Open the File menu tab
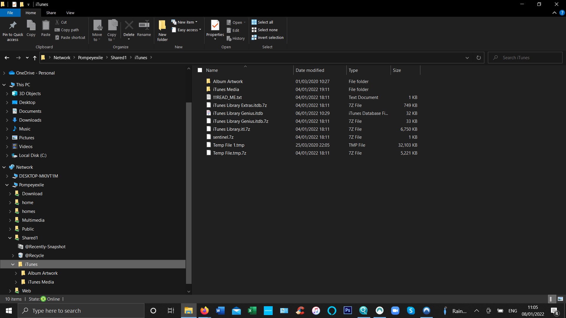Viewport: 566px width, 318px height. click(x=10, y=13)
